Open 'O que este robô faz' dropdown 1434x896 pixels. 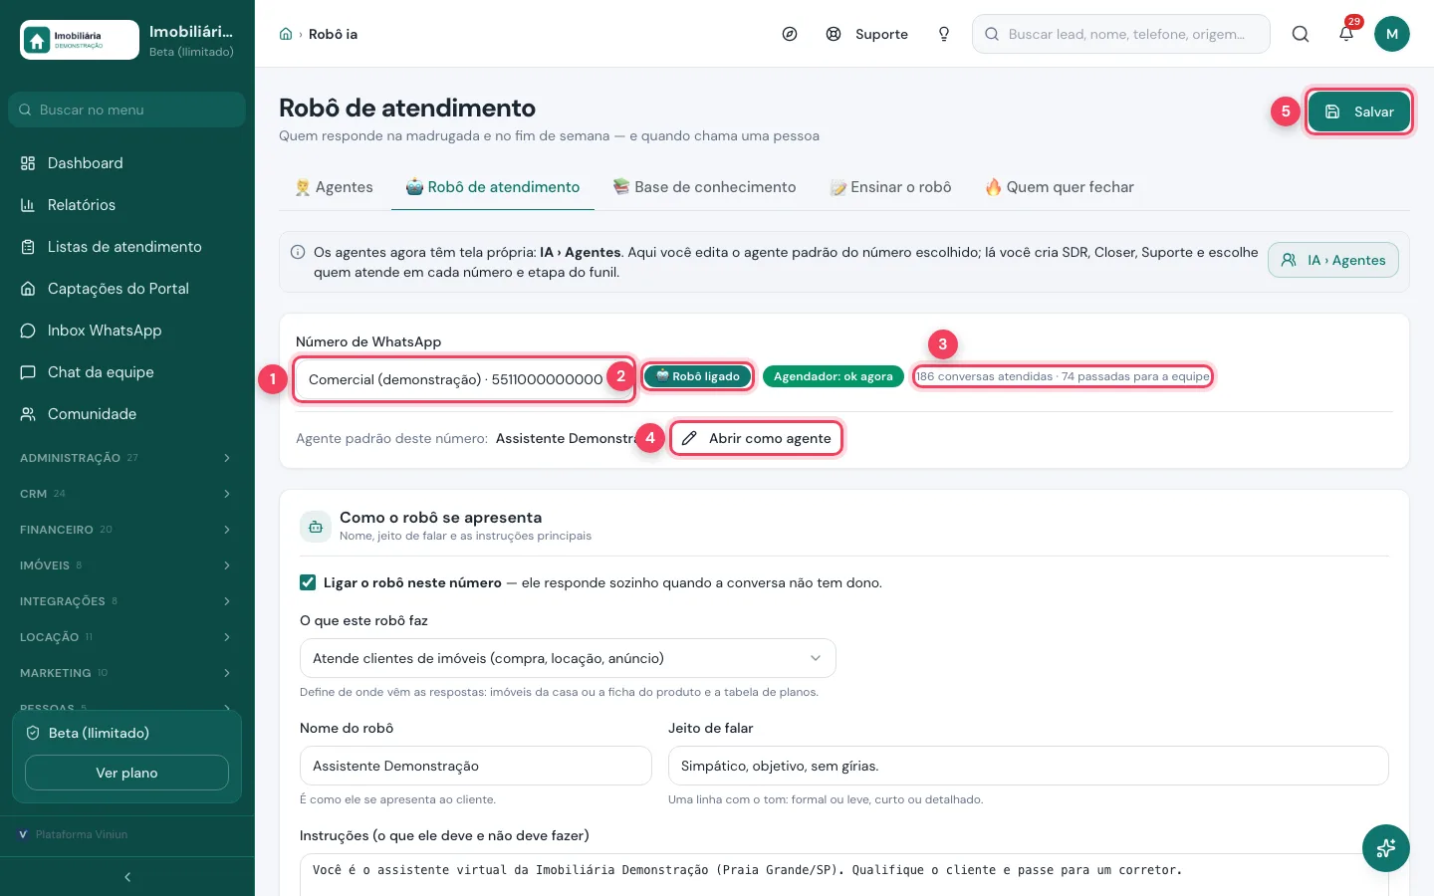coord(568,658)
